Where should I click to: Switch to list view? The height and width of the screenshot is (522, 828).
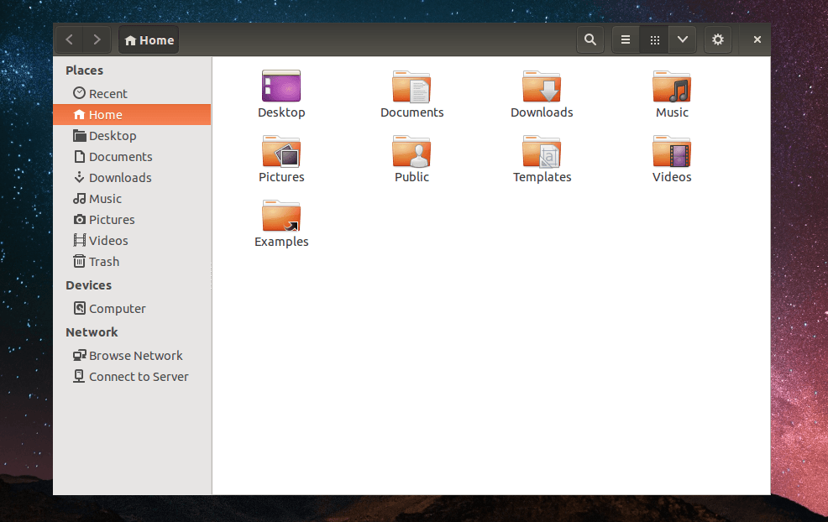(x=626, y=39)
